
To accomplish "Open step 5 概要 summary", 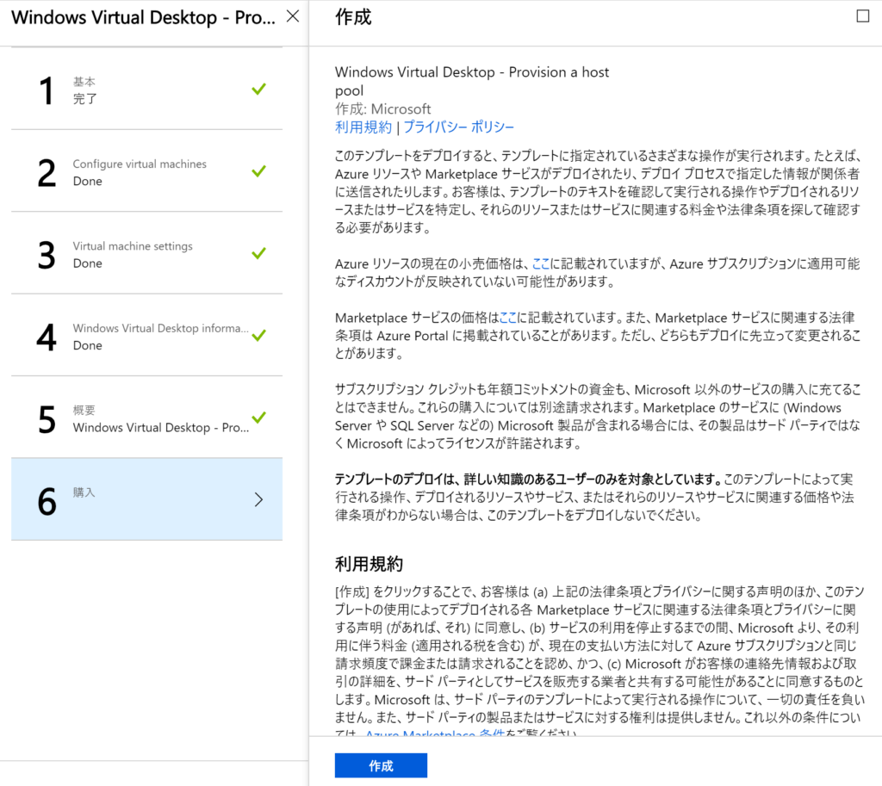I will click(x=146, y=418).
